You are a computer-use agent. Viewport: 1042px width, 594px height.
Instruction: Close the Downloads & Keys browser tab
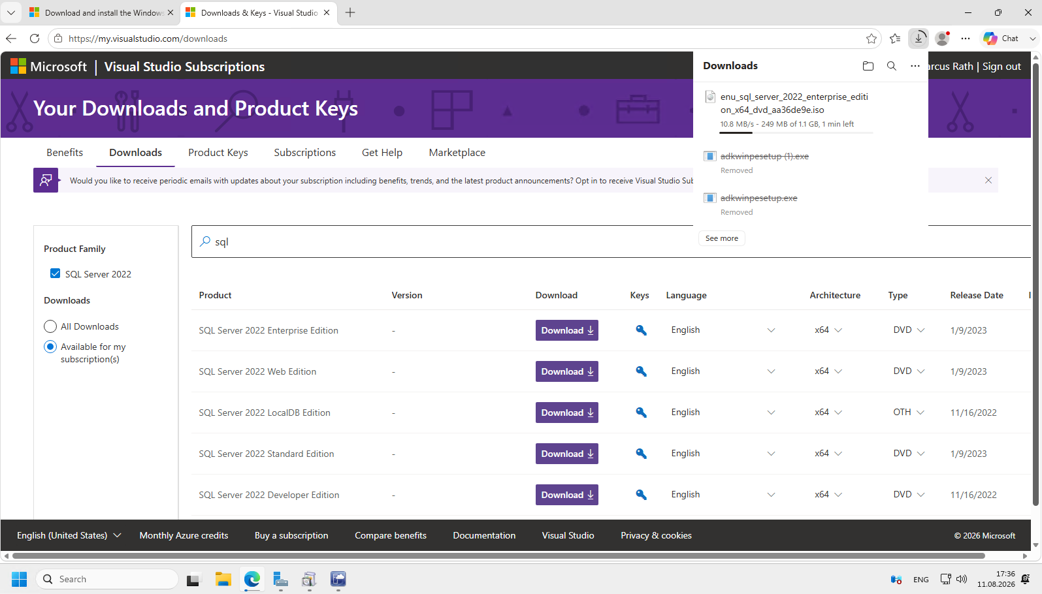point(327,12)
